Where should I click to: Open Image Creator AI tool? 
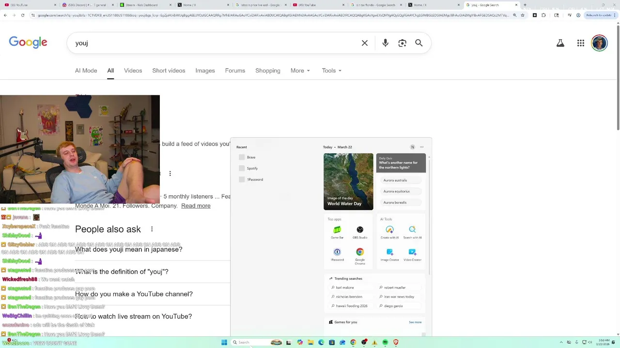(x=389, y=255)
